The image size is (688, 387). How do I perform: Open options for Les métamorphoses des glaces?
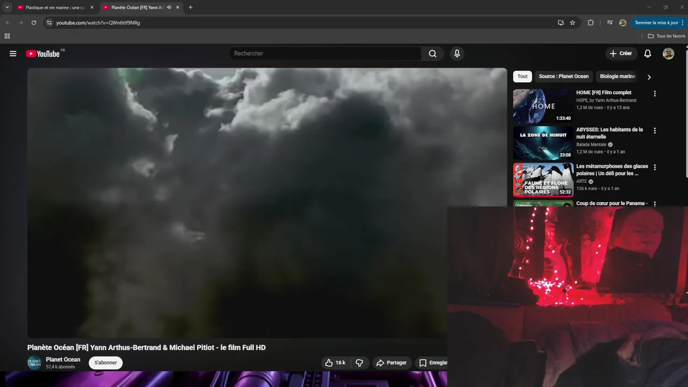[x=655, y=168]
